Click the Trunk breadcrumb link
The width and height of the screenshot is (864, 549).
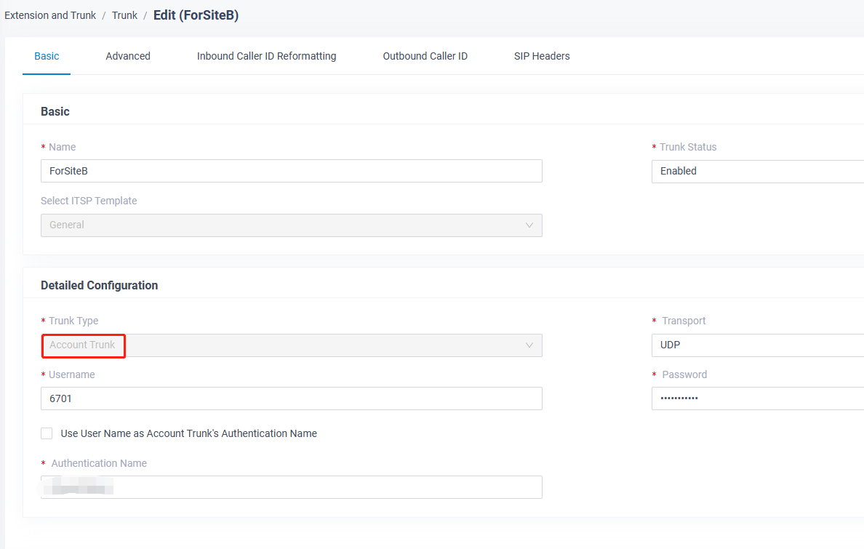[124, 15]
